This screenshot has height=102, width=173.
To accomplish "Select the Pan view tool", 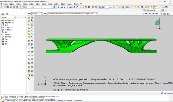I will 75,7.
